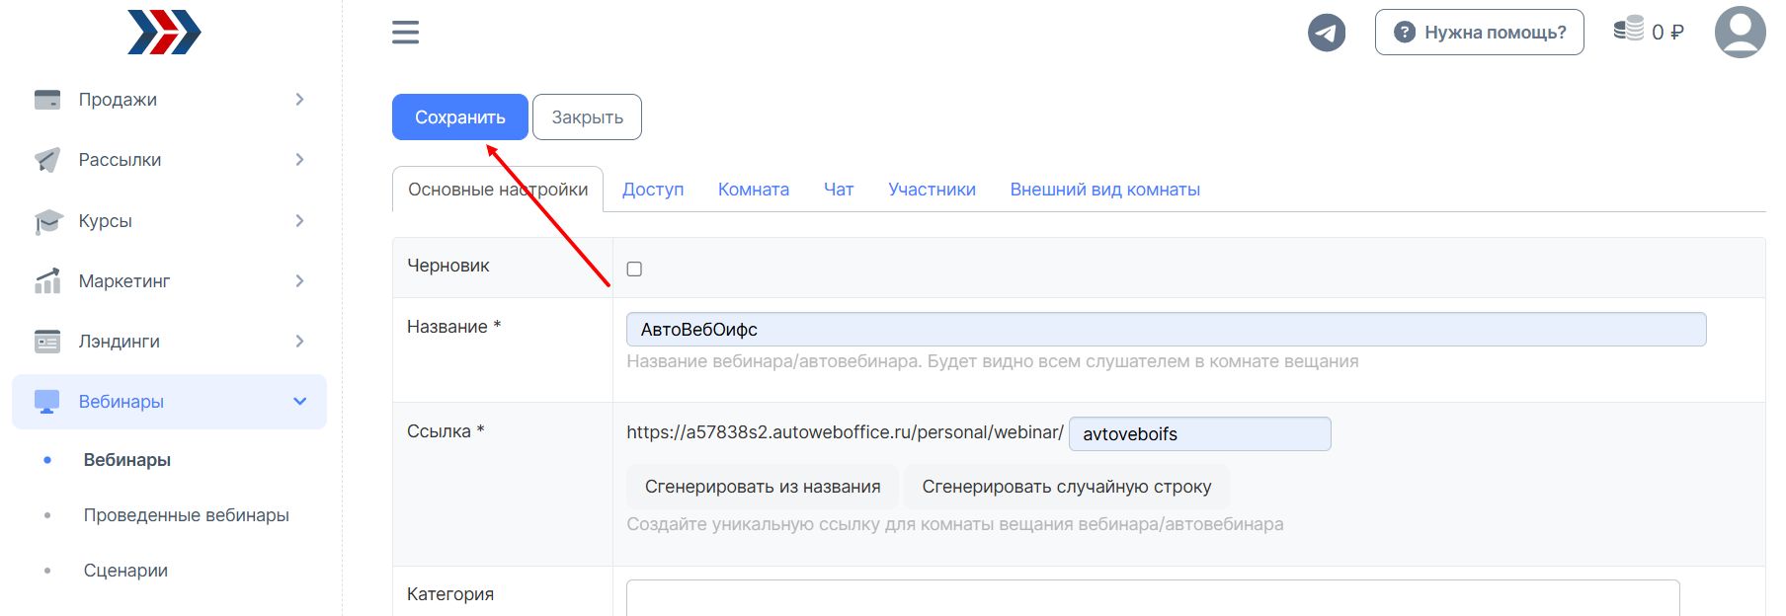The image size is (1786, 616).
Task: Expand the Рассылки menu chevron
Action: [x=299, y=160]
